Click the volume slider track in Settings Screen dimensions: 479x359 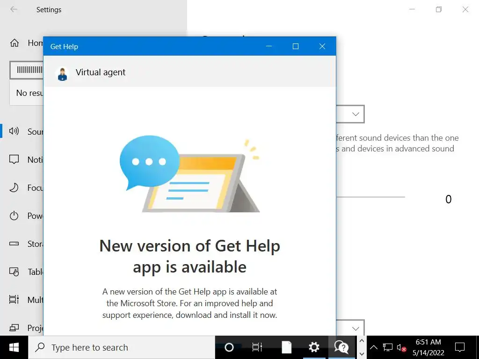(370, 197)
